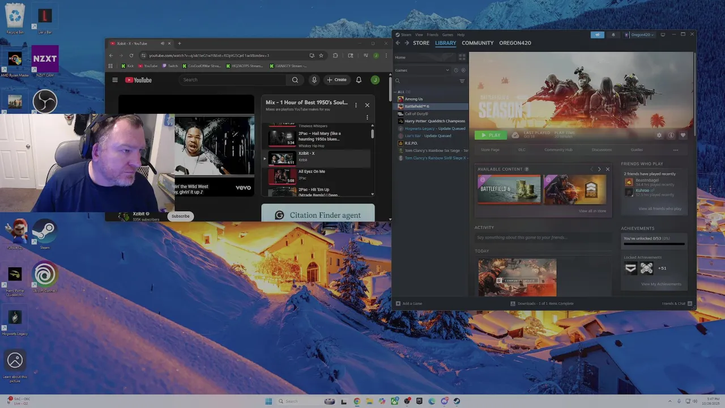Screen dimensions: 725x408
Task: Click View My Achievements link
Action: point(661,284)
